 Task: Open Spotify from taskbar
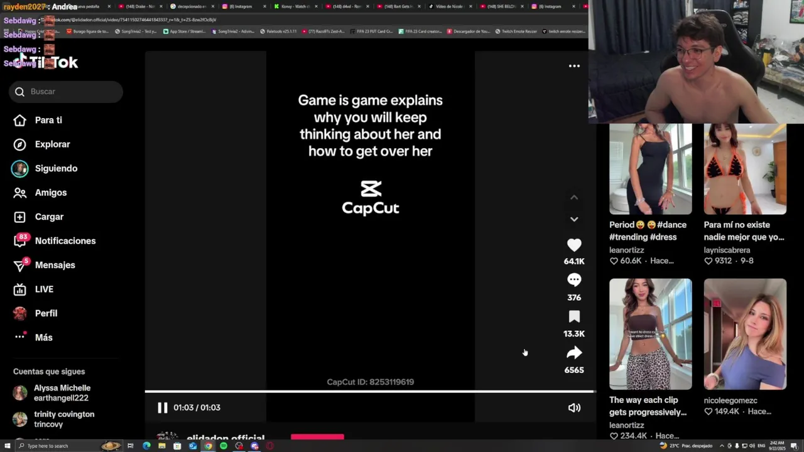(x=224, y=446)
